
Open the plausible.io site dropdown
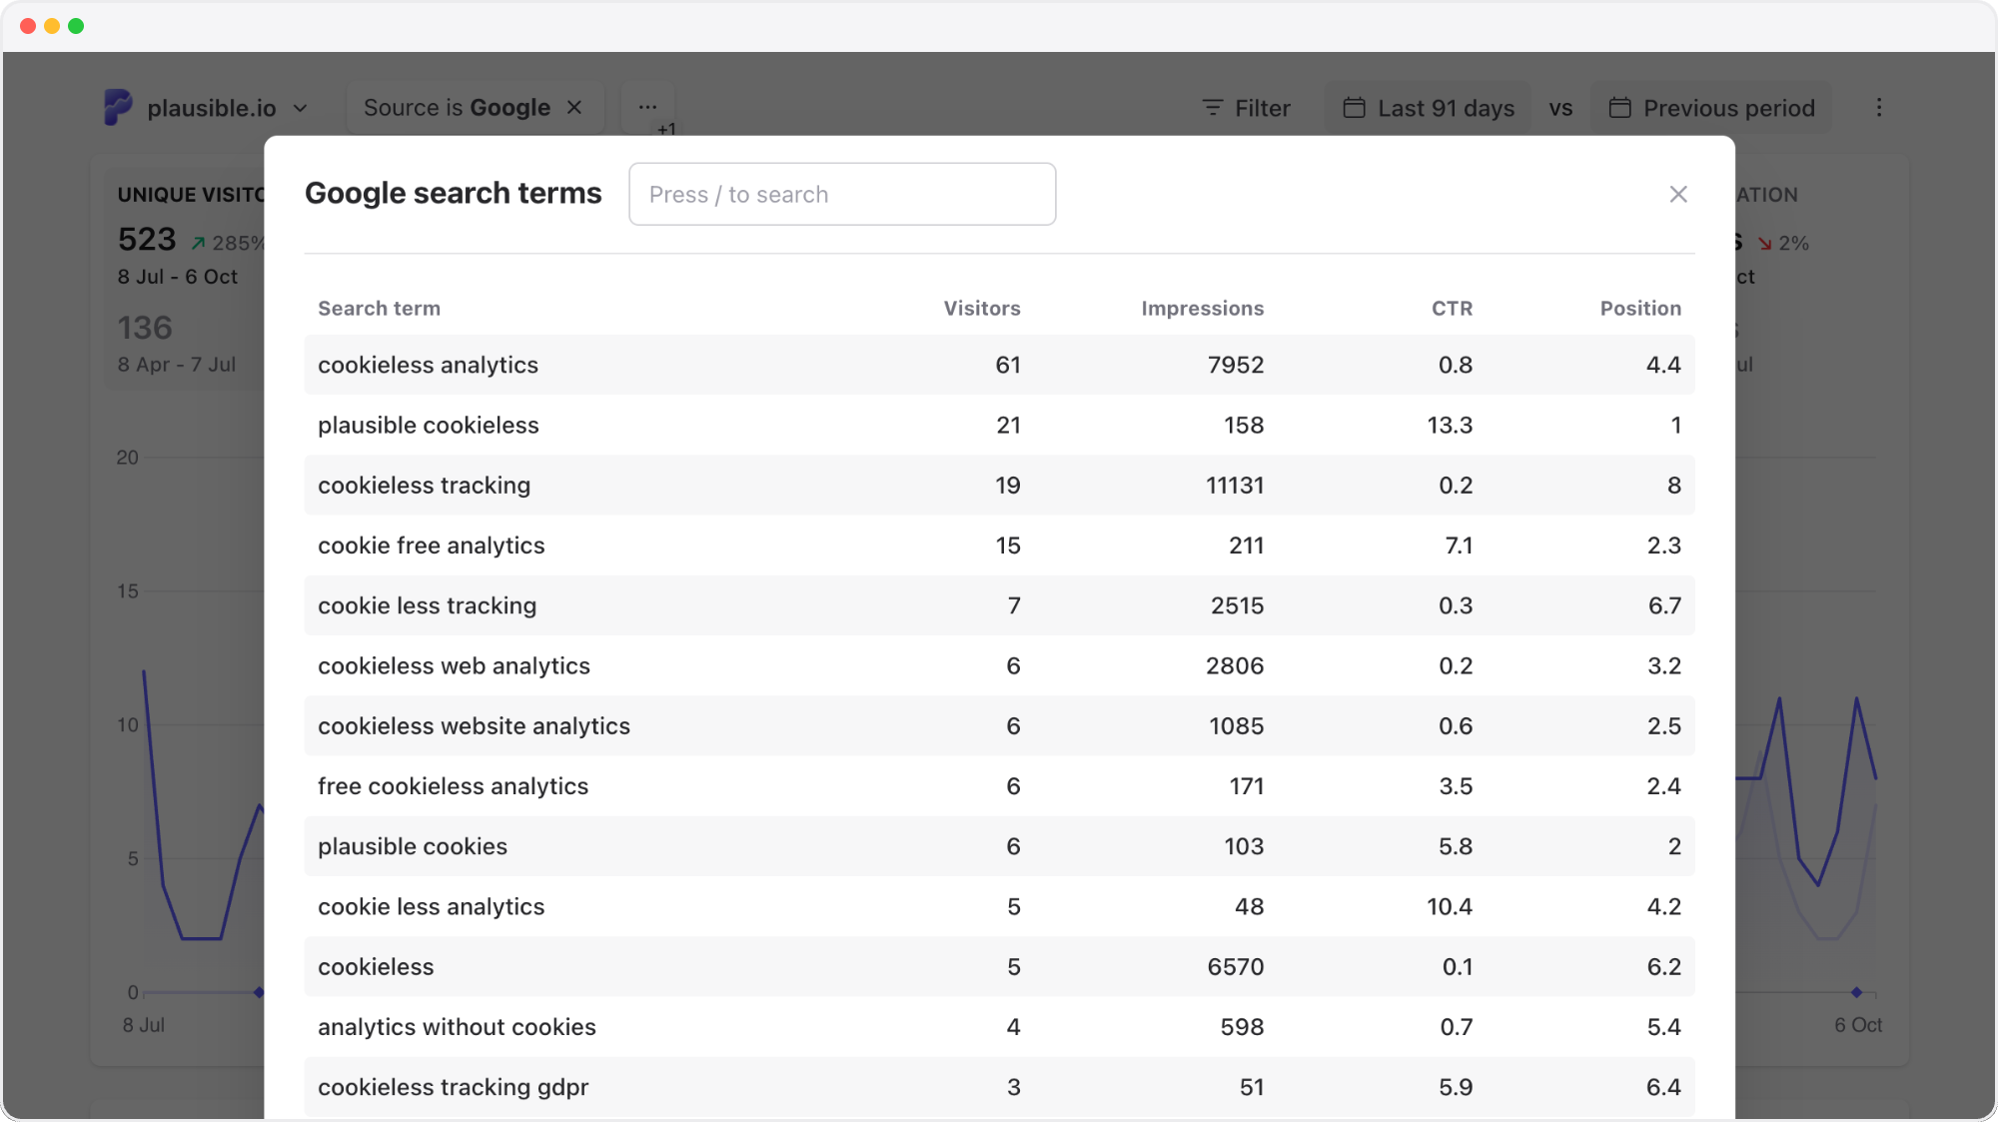[207, 108]
